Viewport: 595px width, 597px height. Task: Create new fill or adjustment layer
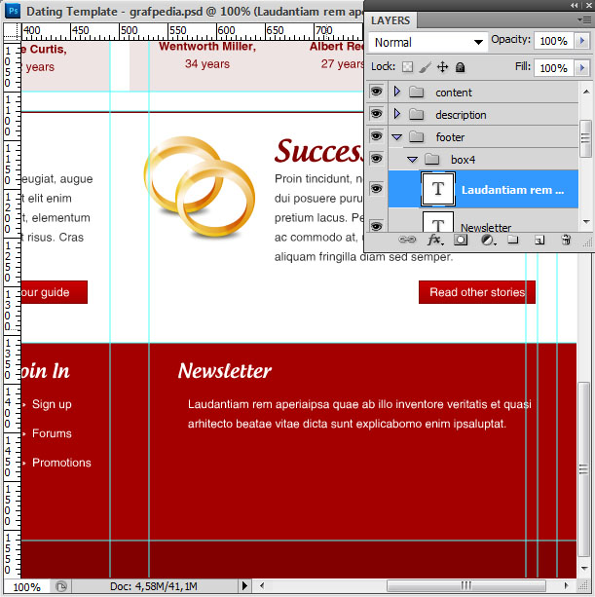pyautogui.click(x=488, y=240)
